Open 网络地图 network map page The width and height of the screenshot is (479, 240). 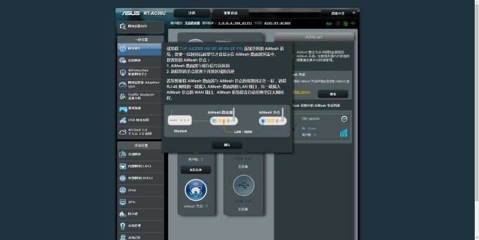[x=140, y=49]
